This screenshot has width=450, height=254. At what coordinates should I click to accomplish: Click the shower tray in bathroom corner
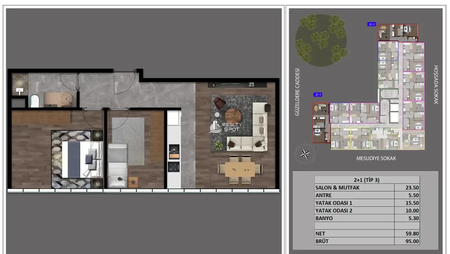(x=20, y=85)
